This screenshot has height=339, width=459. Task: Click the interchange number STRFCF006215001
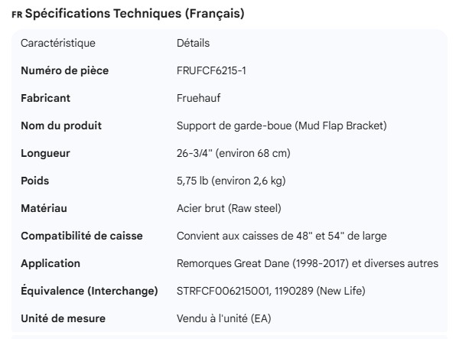(222, 291)
